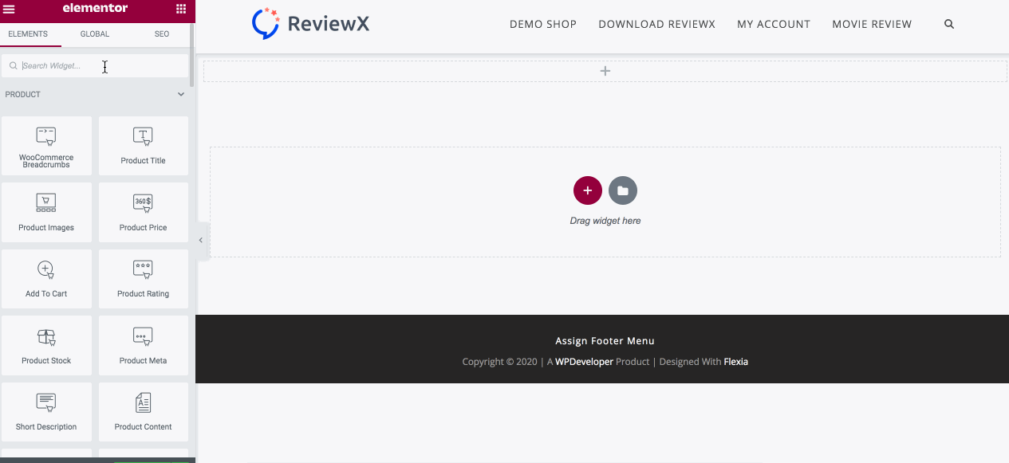Click the gray Add Template folder button
Viewport: 1009px width, 463px height.
[x=623, y=190]
